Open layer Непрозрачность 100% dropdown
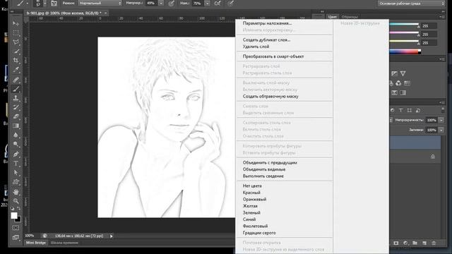 [441, 120]
